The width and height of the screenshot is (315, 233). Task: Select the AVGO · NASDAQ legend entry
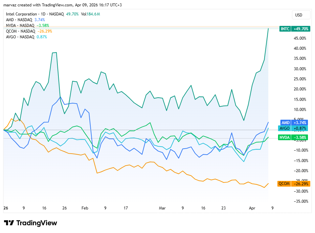(x=20, y=37)
